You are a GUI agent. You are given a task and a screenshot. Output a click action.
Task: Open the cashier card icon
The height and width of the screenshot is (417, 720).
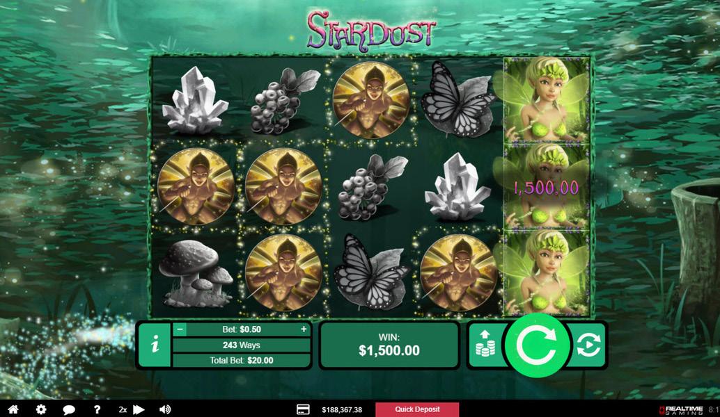[303, 409]
